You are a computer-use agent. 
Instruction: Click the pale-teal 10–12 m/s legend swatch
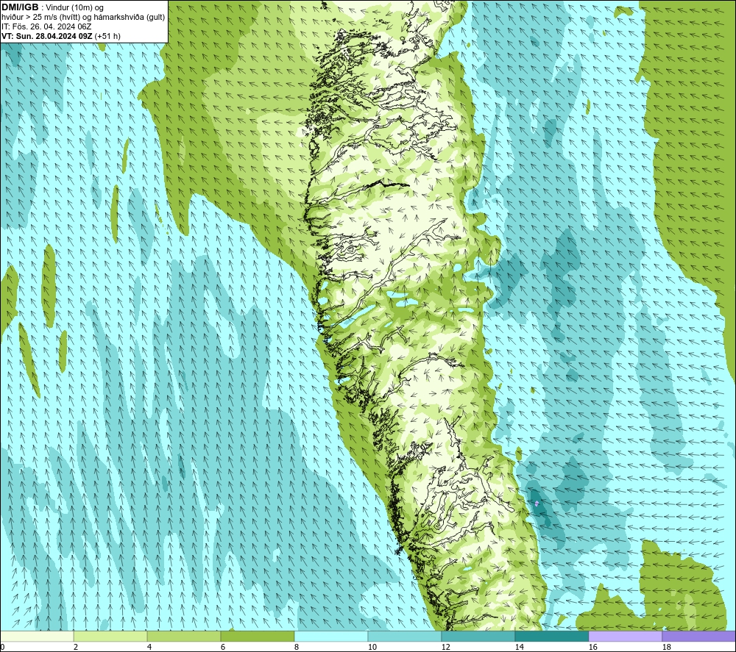point(404,637)
